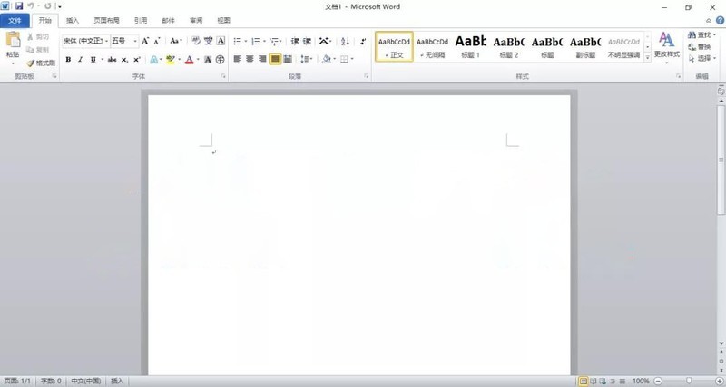This screenshot has width=726, height=387.
Task: Expand the styles gallery More arrow
Action: tap(647, 57)
